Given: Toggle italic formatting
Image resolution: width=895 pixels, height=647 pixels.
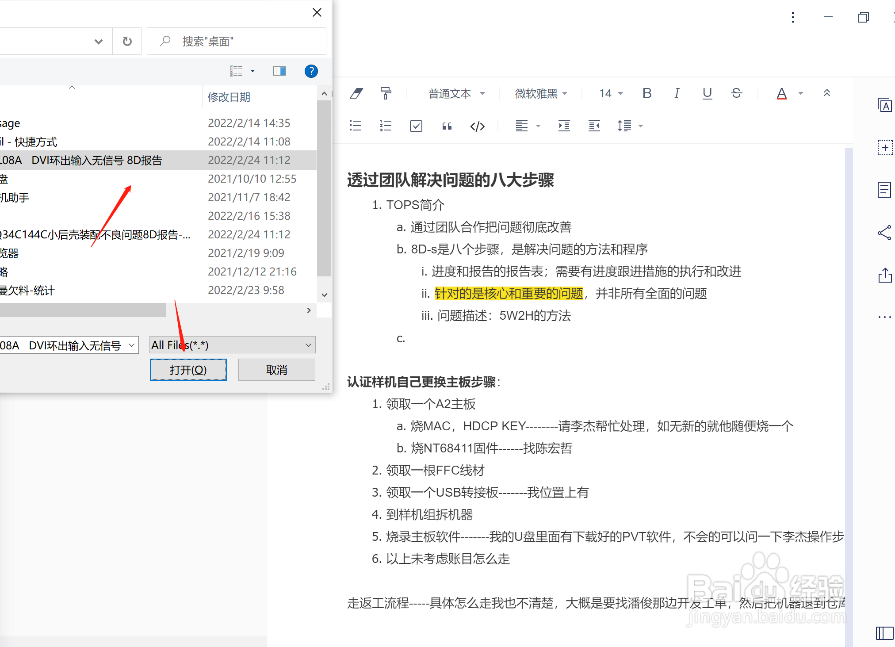Looking at the screenshot, I should (x=677, y=93).
